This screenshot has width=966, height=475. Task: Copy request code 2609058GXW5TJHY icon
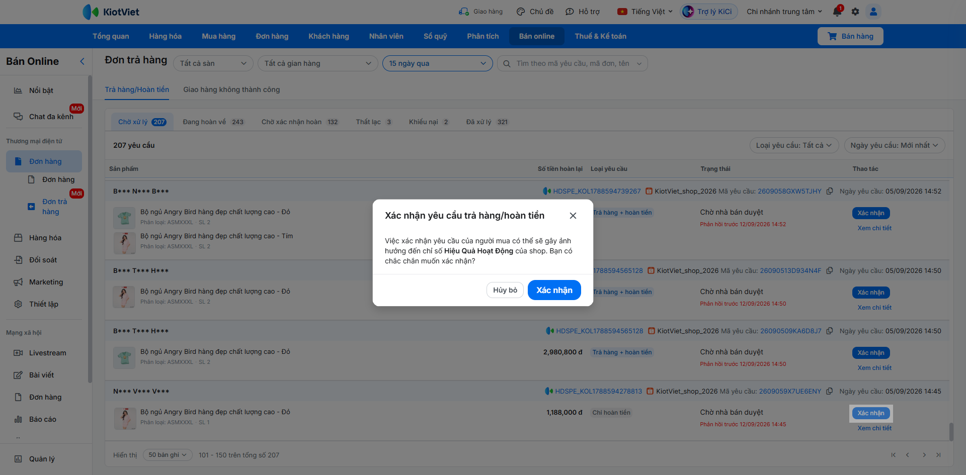830,191
